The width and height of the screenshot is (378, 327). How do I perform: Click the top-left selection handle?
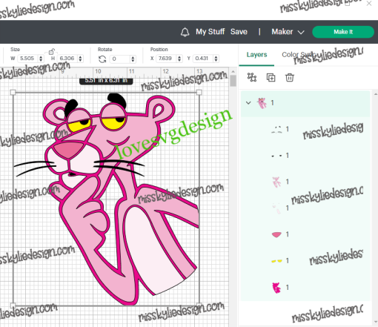tap(13, 93)
